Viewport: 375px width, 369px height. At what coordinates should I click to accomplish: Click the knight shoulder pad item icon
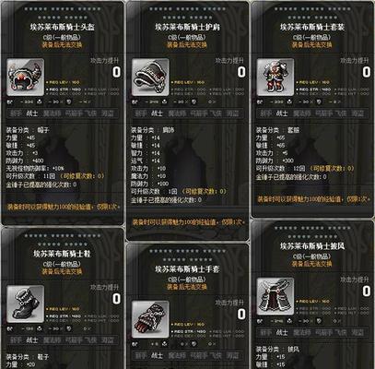[x=150, y=77]
